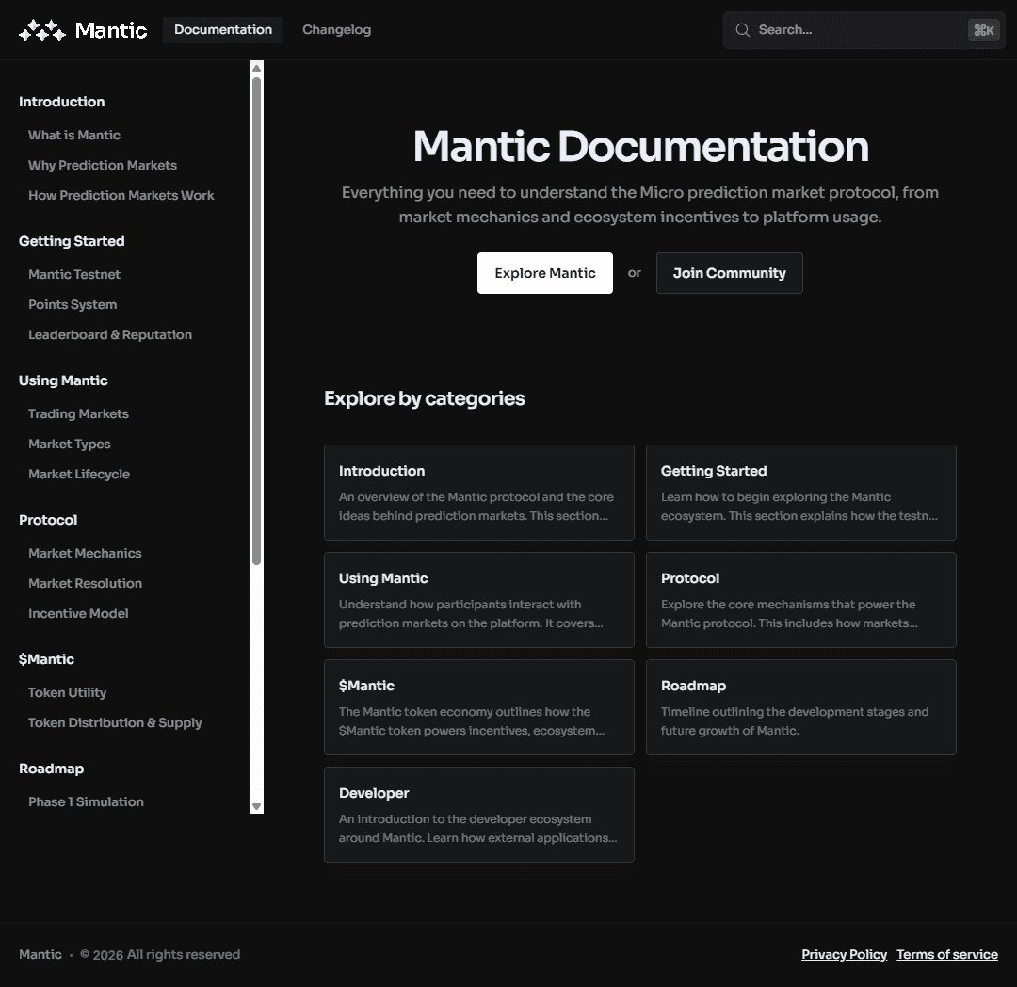Focus the Search input field
Viewport: 1017px width, 987px height.
[864, 30]
